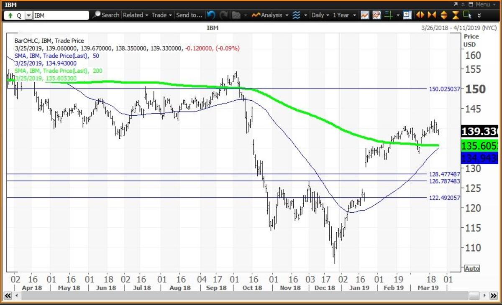Expand the folder icon dropdown arrow
Image resolution: width=502 pixels, height=305 pixels.
tap(245, 15)
